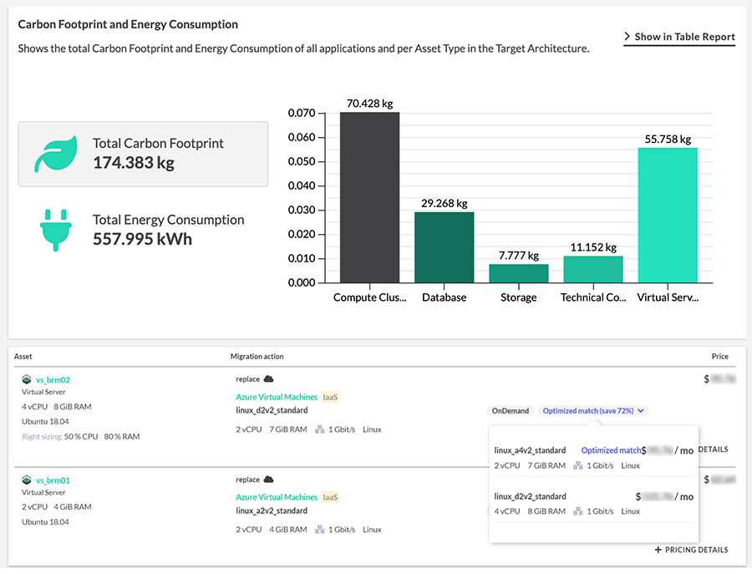Click the Technical Co... bar in chart

(x=593, y=270)
